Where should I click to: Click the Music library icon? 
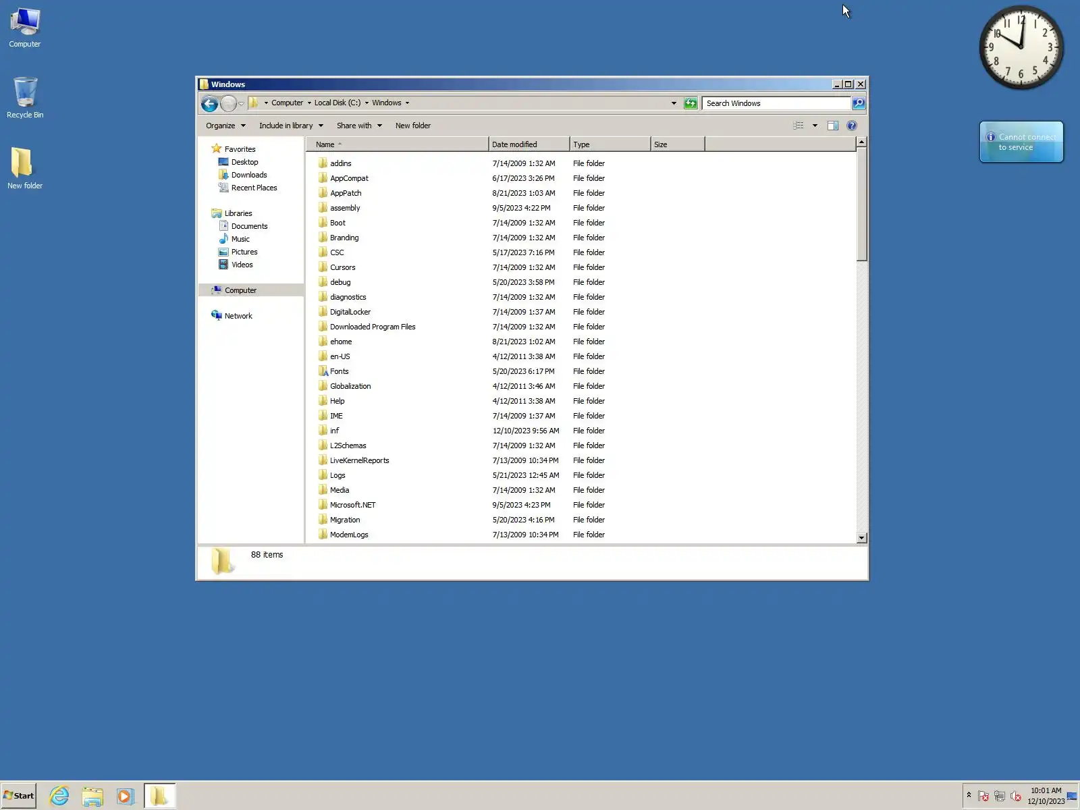[223, 239]
